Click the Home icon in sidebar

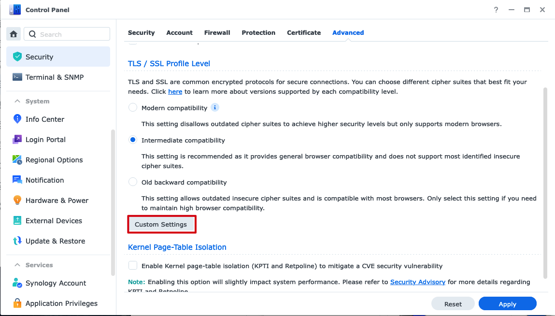14,34
